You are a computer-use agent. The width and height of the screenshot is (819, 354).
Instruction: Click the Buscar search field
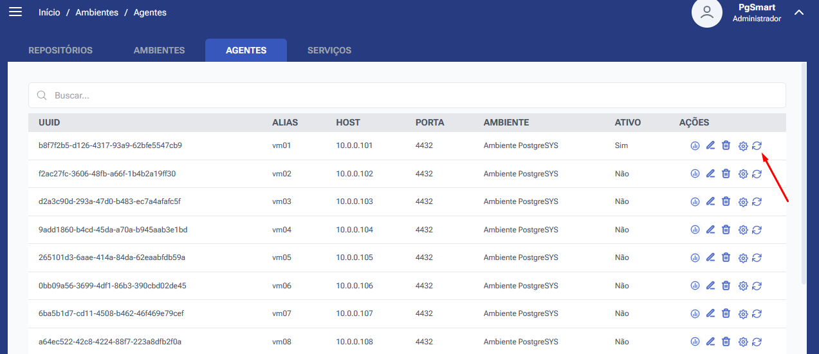point(407,95)
